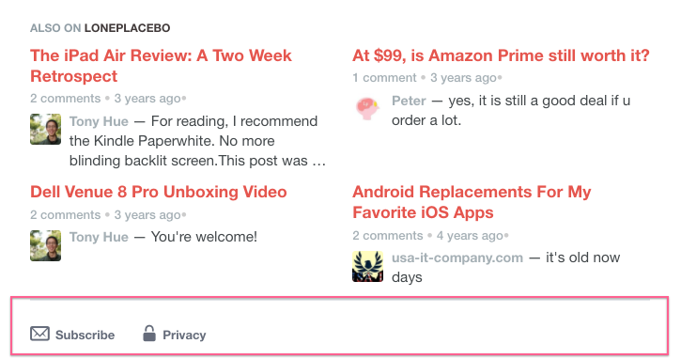The height and width of the screenshot is (359, 681).
Task: Click Tony Hue's name under iPad review
Action: pyautogui.click(x=99, y=121)
